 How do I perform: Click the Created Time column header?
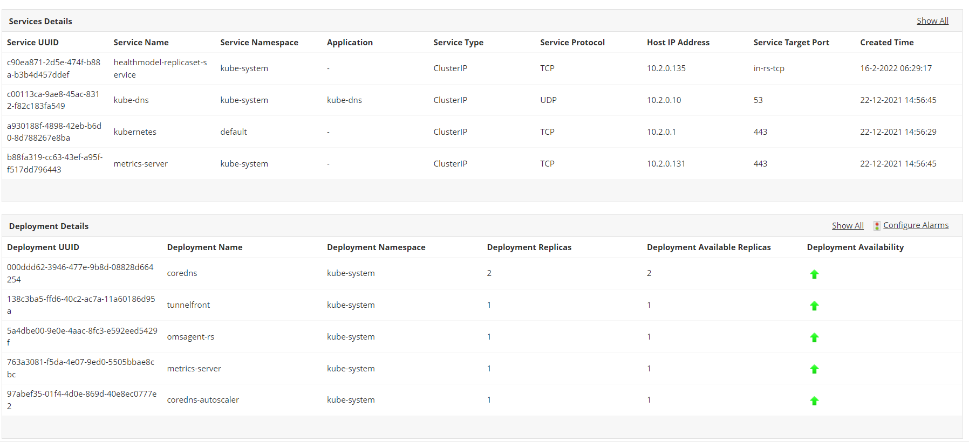[x=886, y=43]
